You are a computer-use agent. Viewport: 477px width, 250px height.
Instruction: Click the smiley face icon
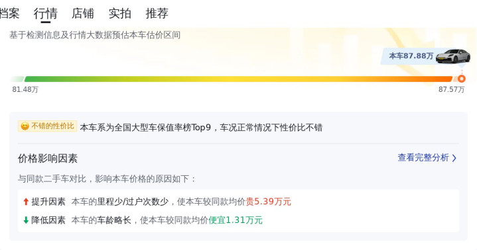point(25,126)
